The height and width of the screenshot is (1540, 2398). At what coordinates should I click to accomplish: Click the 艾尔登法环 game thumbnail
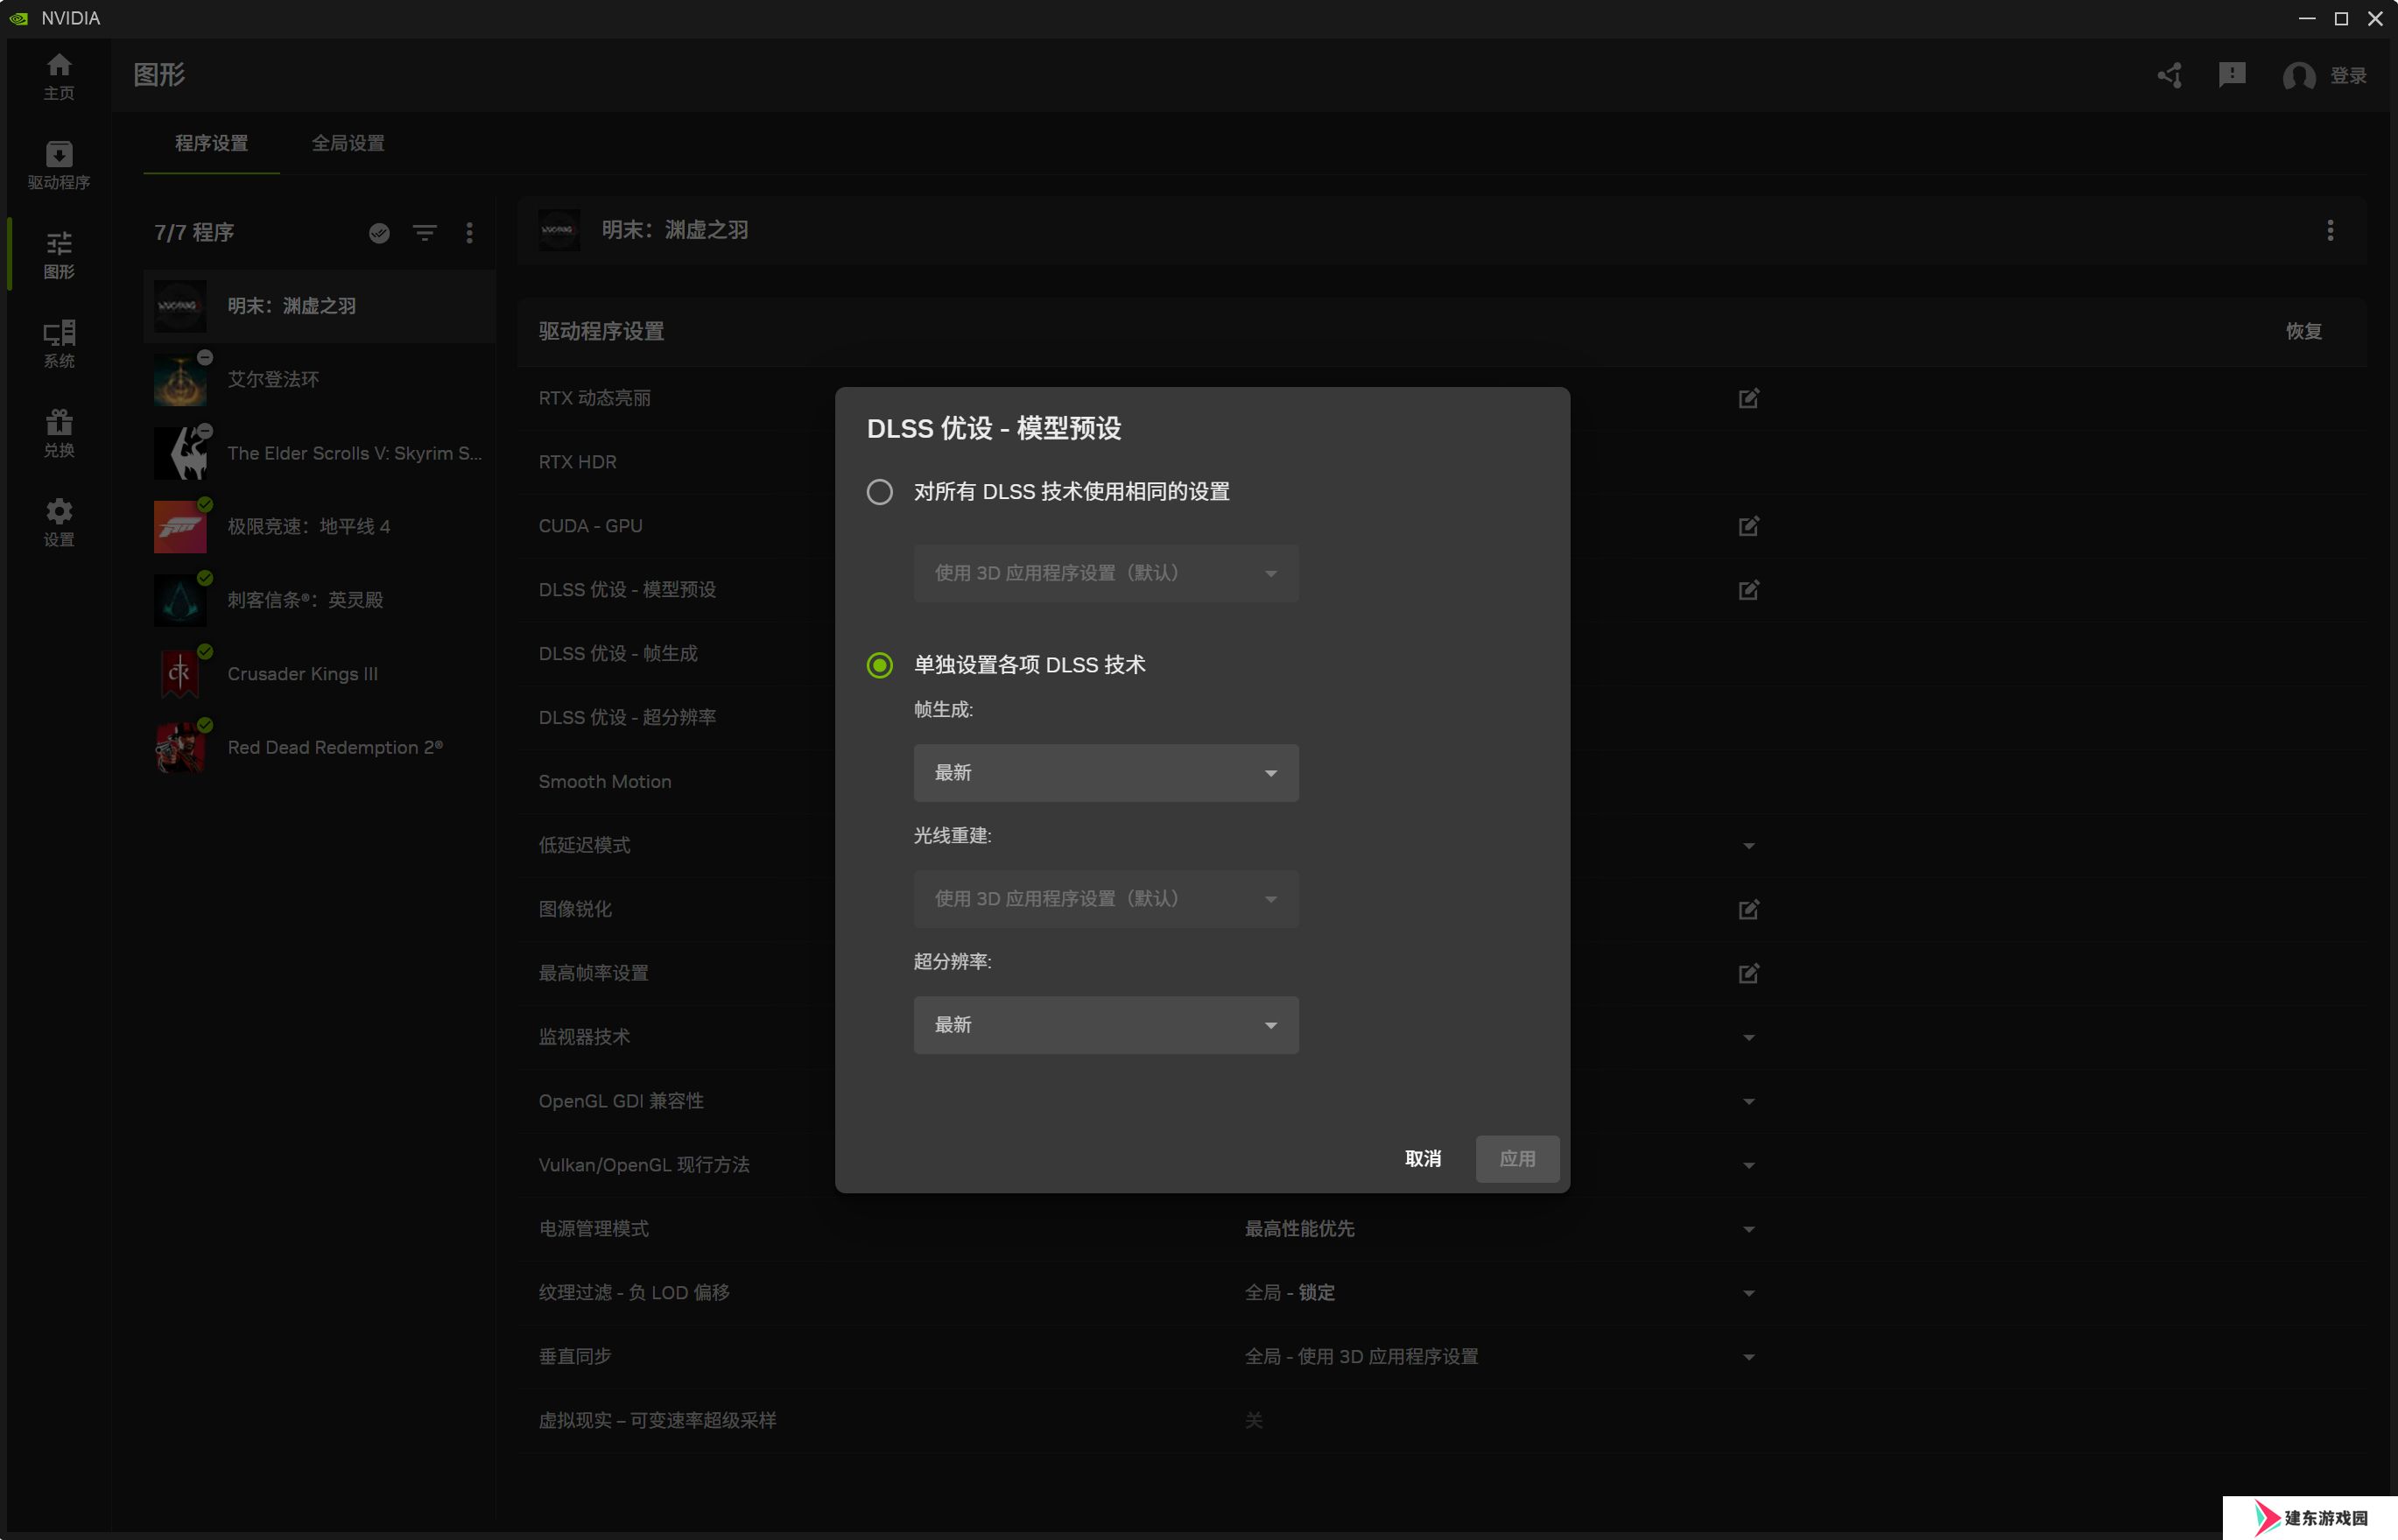[180, 380]
